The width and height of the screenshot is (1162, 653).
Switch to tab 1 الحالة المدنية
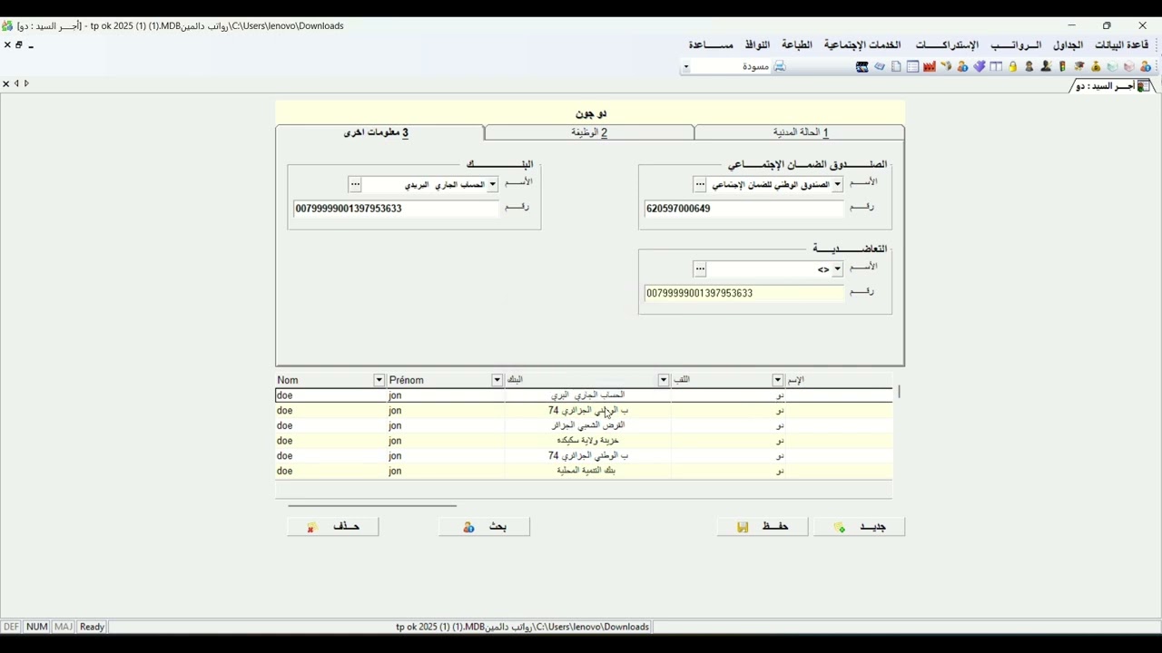click(x=800, y=132)
